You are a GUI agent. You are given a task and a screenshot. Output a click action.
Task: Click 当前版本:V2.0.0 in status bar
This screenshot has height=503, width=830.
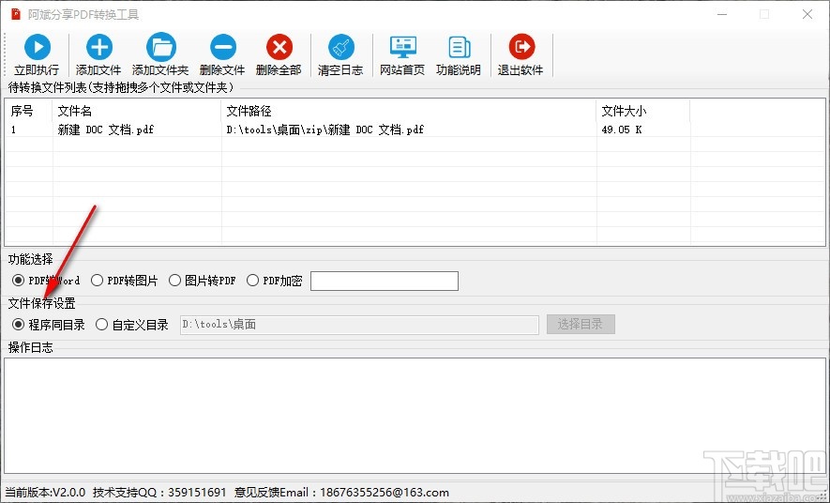click(45, 493)
